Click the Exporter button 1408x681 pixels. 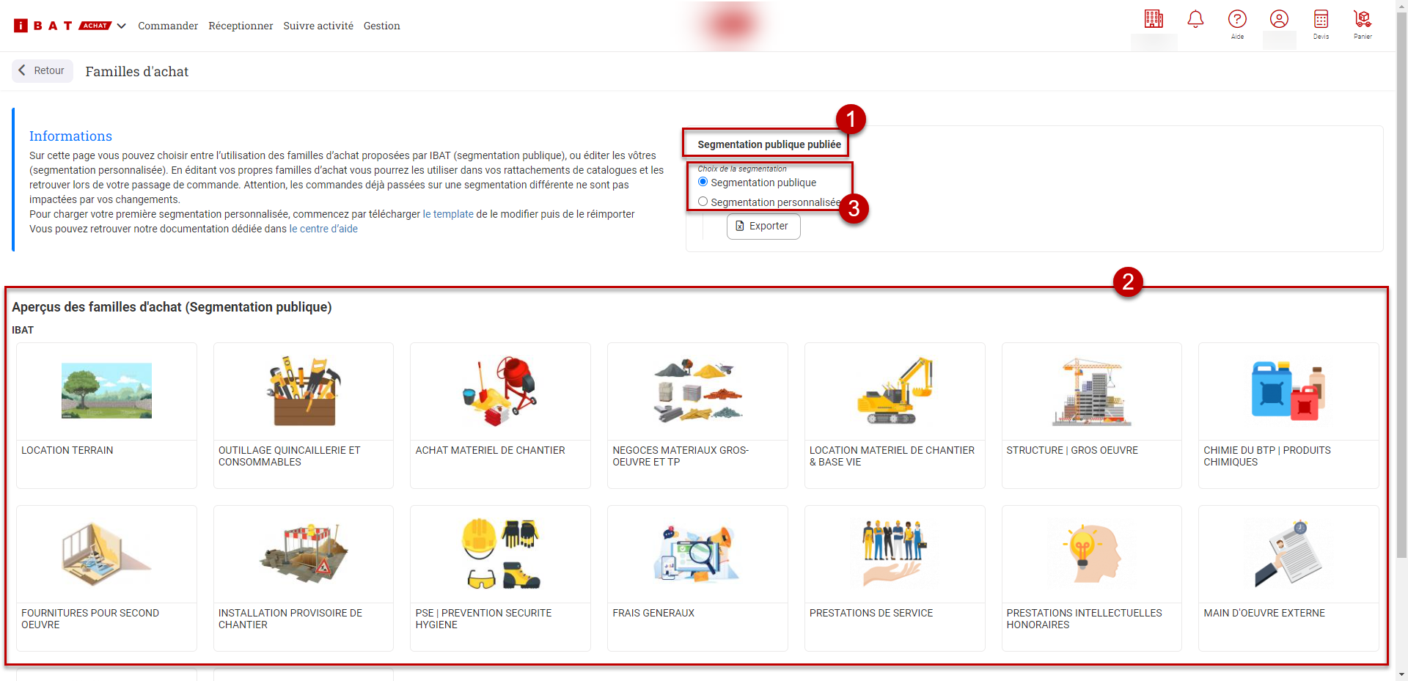763,226
